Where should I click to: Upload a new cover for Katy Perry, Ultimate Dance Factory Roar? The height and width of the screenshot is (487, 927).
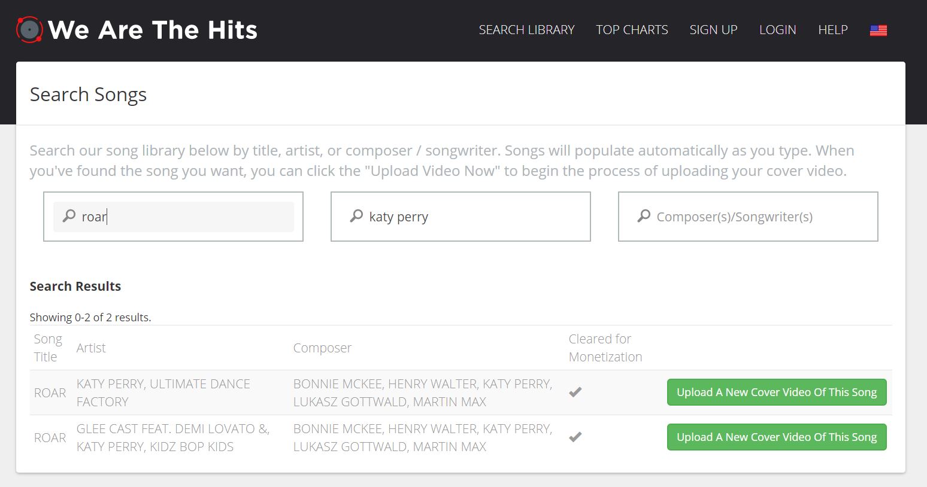pos(777,392)
